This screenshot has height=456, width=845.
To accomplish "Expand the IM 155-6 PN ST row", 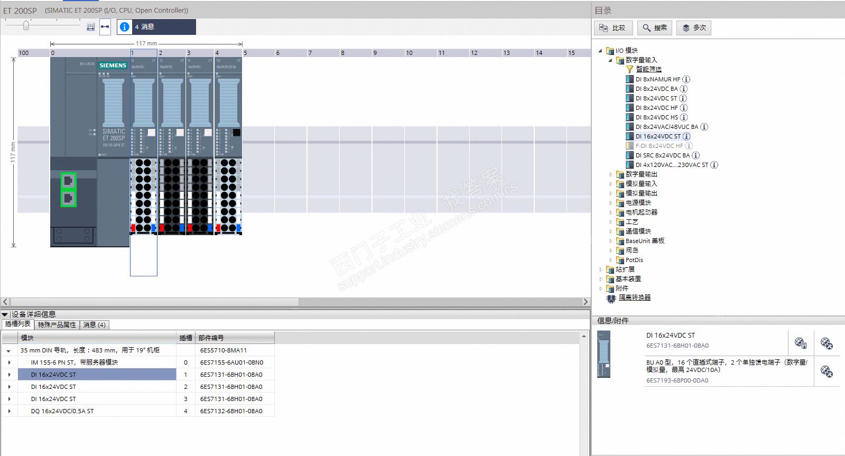I will (9, 362).
